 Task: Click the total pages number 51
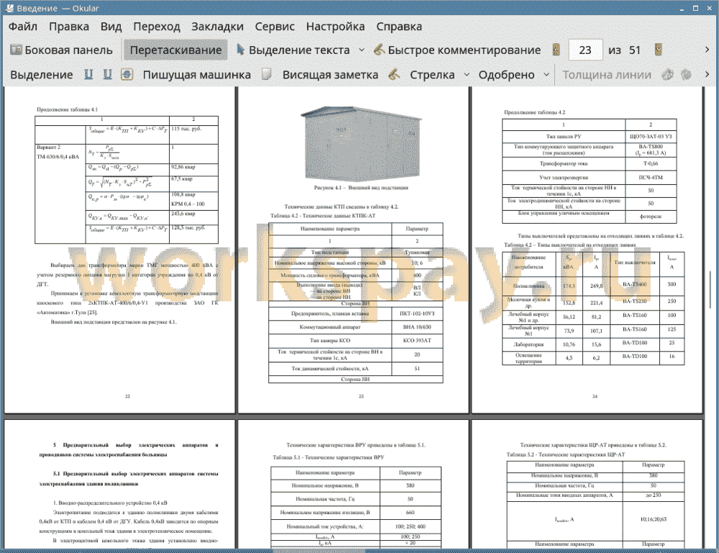tap(635, 50)
